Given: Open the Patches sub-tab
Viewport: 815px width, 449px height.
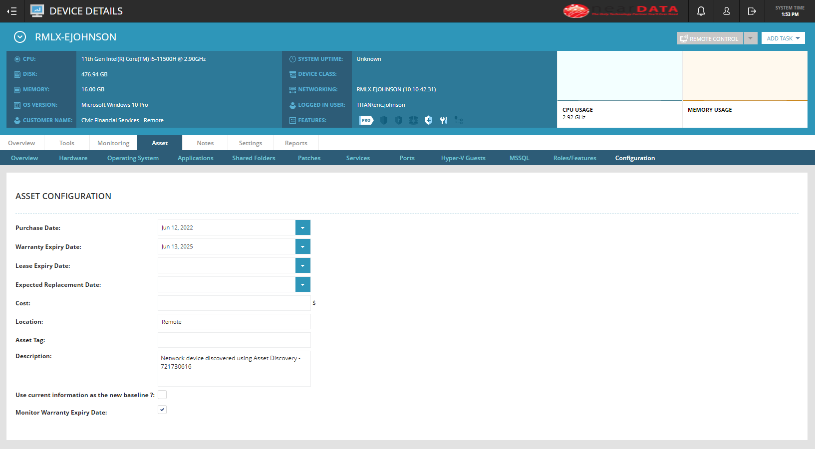Looking at the screenshot, I should click(x=309, y=158).
